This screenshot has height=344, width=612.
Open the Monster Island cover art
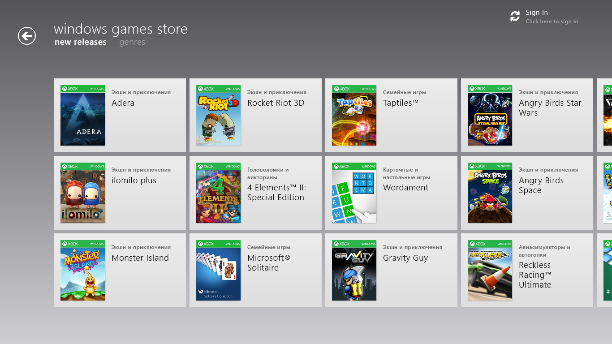(x=83, y=271)
